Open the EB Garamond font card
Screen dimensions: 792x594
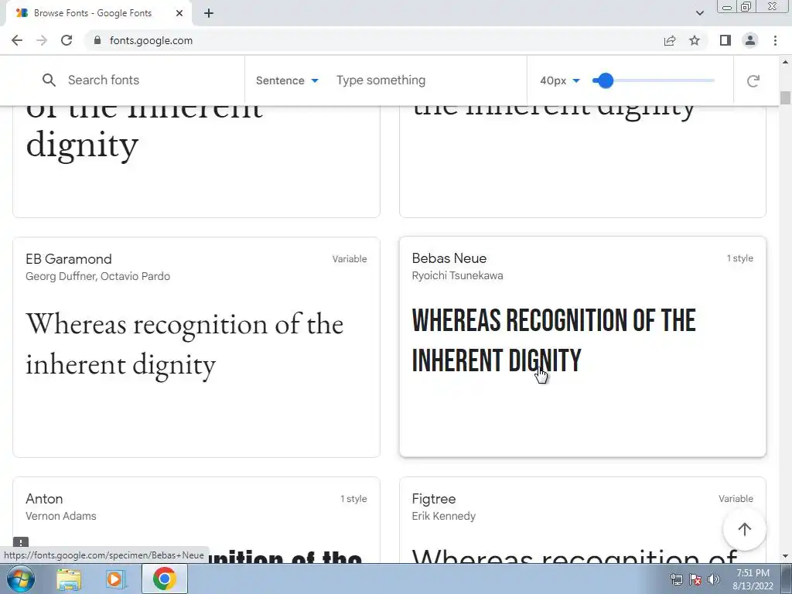196,347
